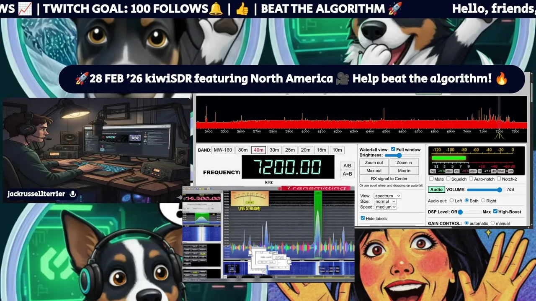Image resolution: width=536 pixels, height=301 pixels.
Task: Click the small IF waterfall panel
Action: (x=202, y=233)
